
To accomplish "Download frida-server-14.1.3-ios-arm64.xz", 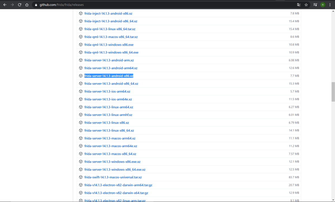I will [107, 91].
